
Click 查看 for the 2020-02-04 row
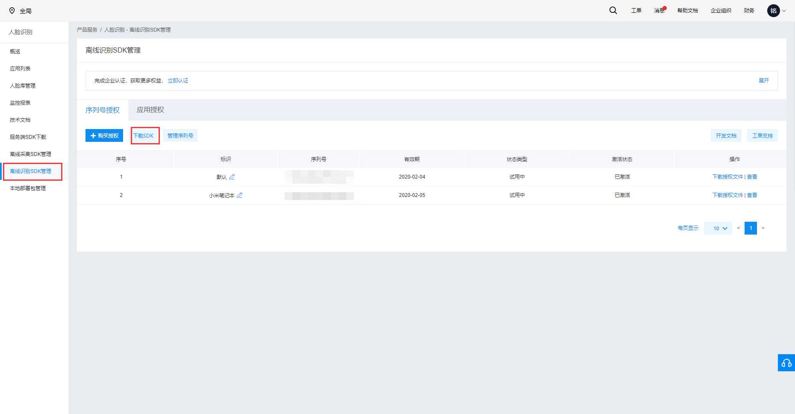pos(752,177)
